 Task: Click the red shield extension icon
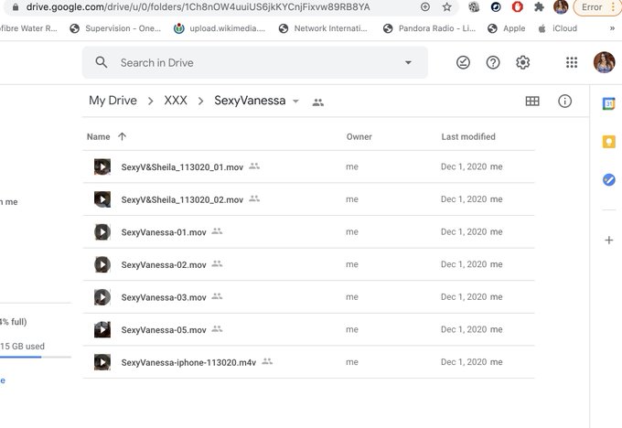click(x=518, y=6)
